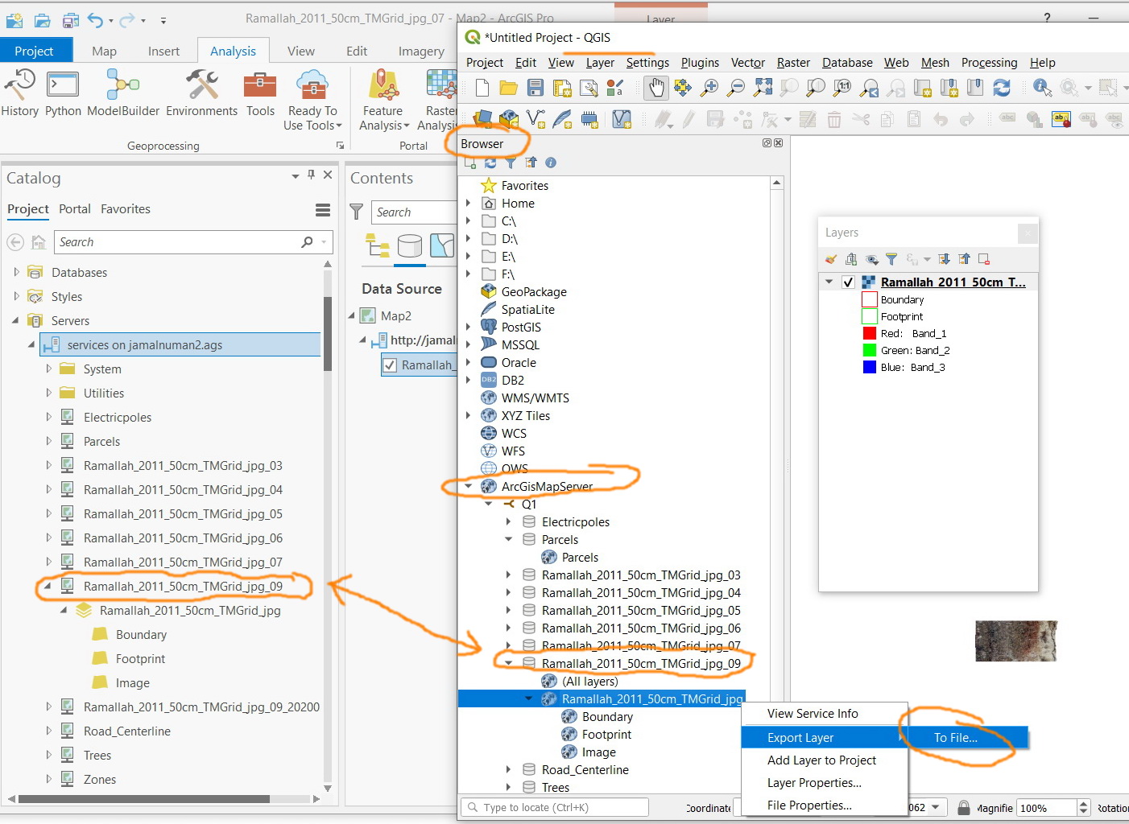The image size is (1129, 824).
Task: Open the QGIS Processing menu
Action: [989, 63]
